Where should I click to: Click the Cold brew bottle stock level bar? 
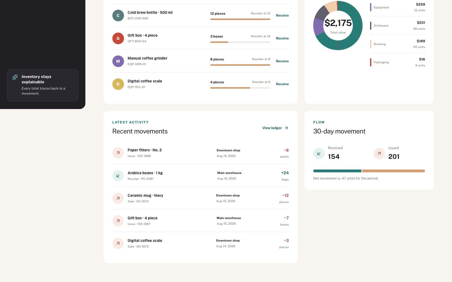pos(240,19)
